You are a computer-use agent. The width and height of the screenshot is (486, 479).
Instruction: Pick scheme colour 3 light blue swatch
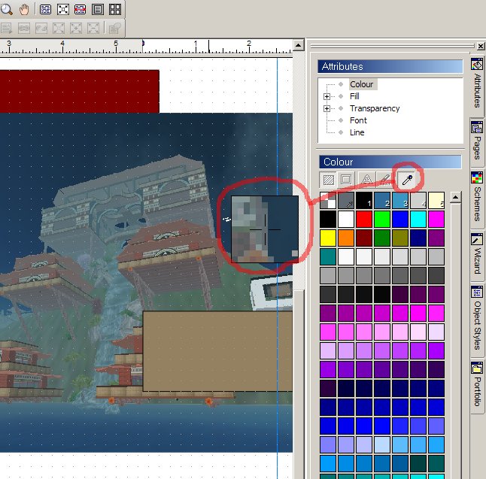tap(400, 200)
